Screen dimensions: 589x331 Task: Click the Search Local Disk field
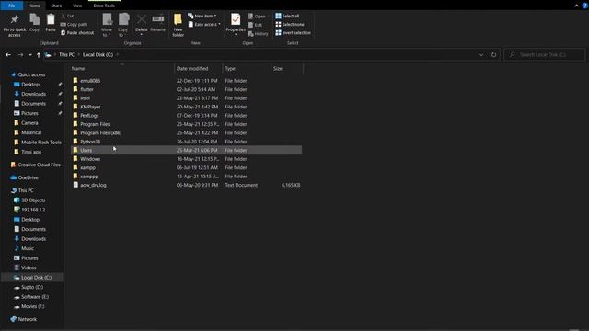545,55
